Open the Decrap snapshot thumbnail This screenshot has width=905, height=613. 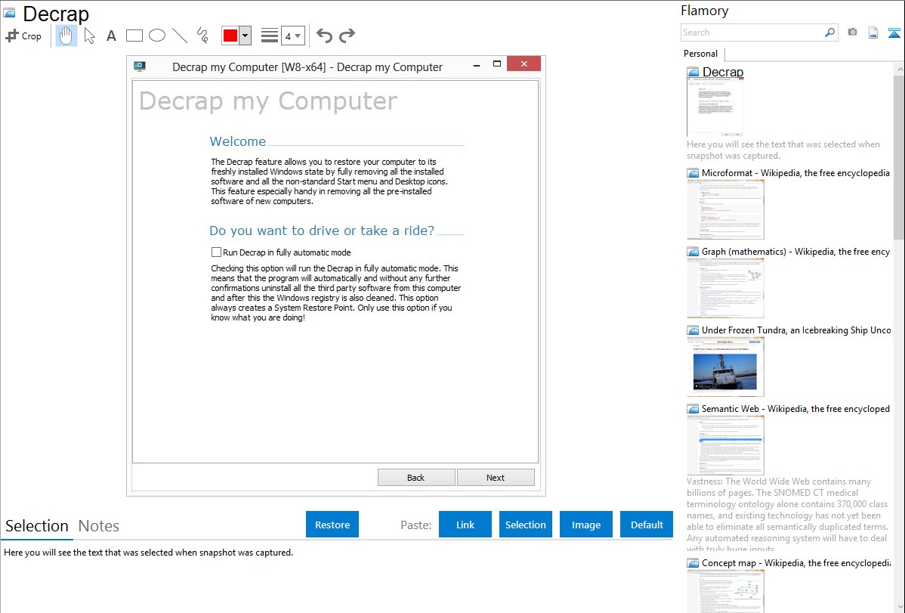[715, 108]
